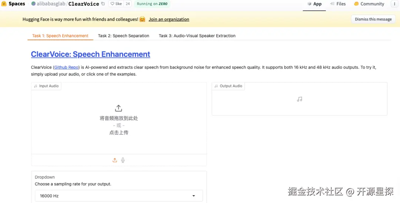Screen dimensions: 400x203
Task: Click the Hugging Face logo icon
Action: tap(4, 4)
